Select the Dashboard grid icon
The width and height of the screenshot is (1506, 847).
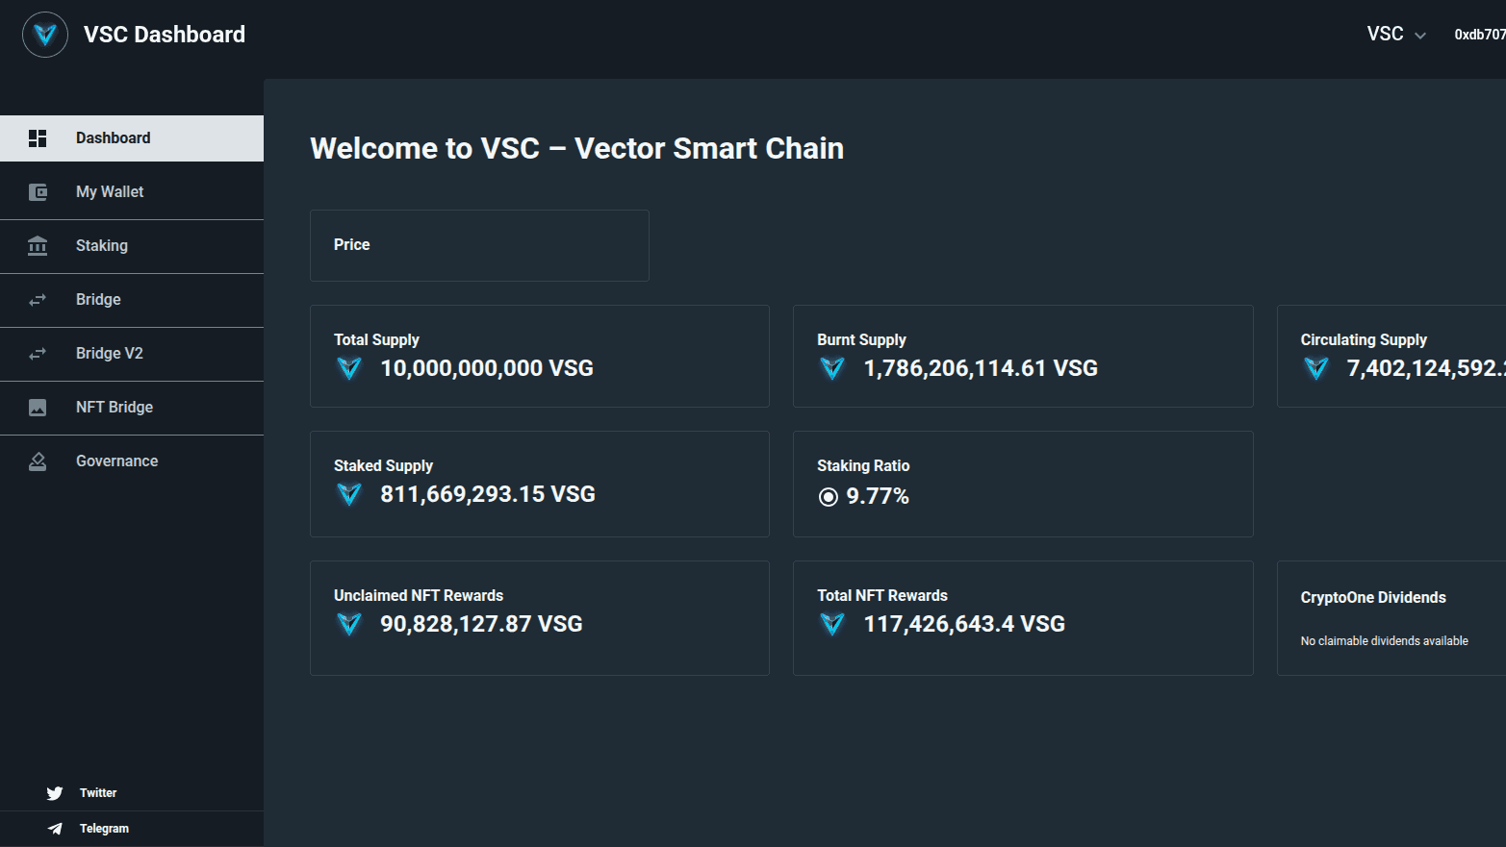[38, 137]
